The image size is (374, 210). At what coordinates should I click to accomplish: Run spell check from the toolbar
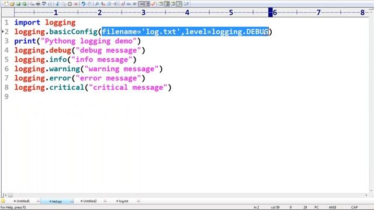click(44, 4)
